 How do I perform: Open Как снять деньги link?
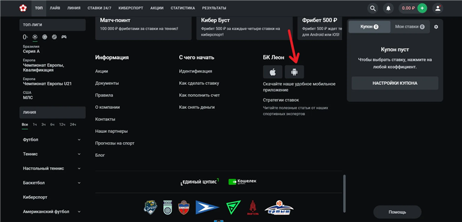coord(197,108)
